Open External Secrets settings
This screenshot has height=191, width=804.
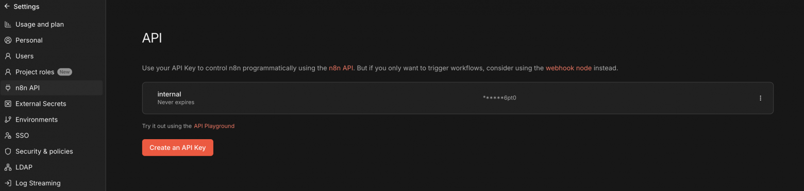52,104
